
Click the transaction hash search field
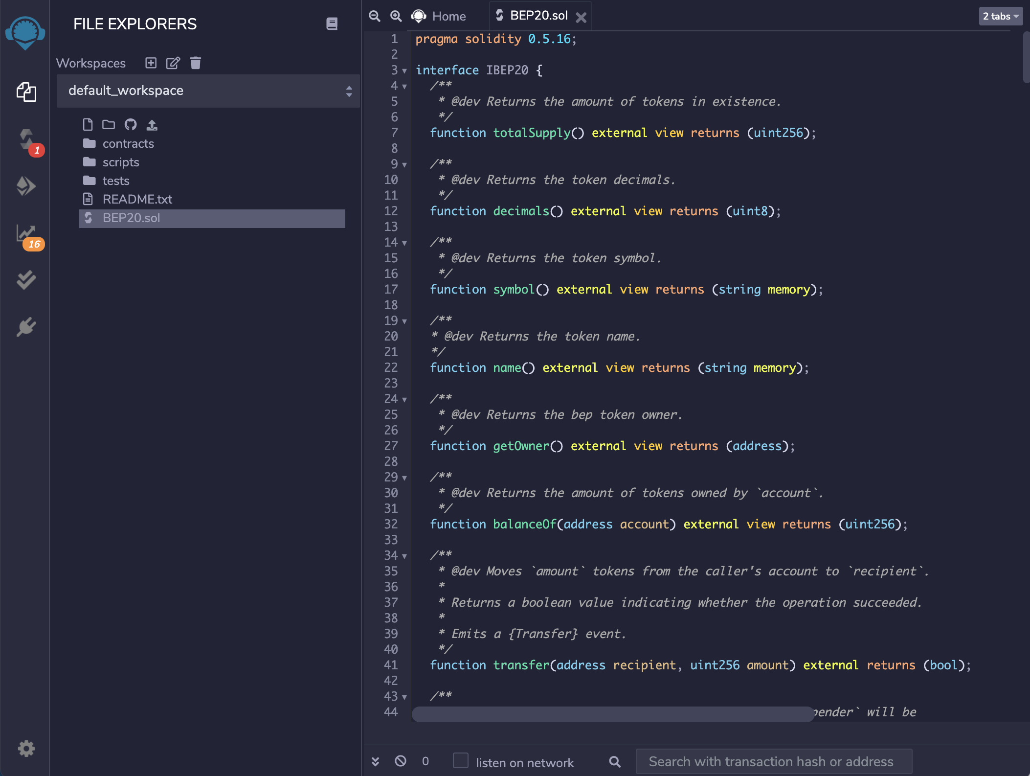pos(773,761)
